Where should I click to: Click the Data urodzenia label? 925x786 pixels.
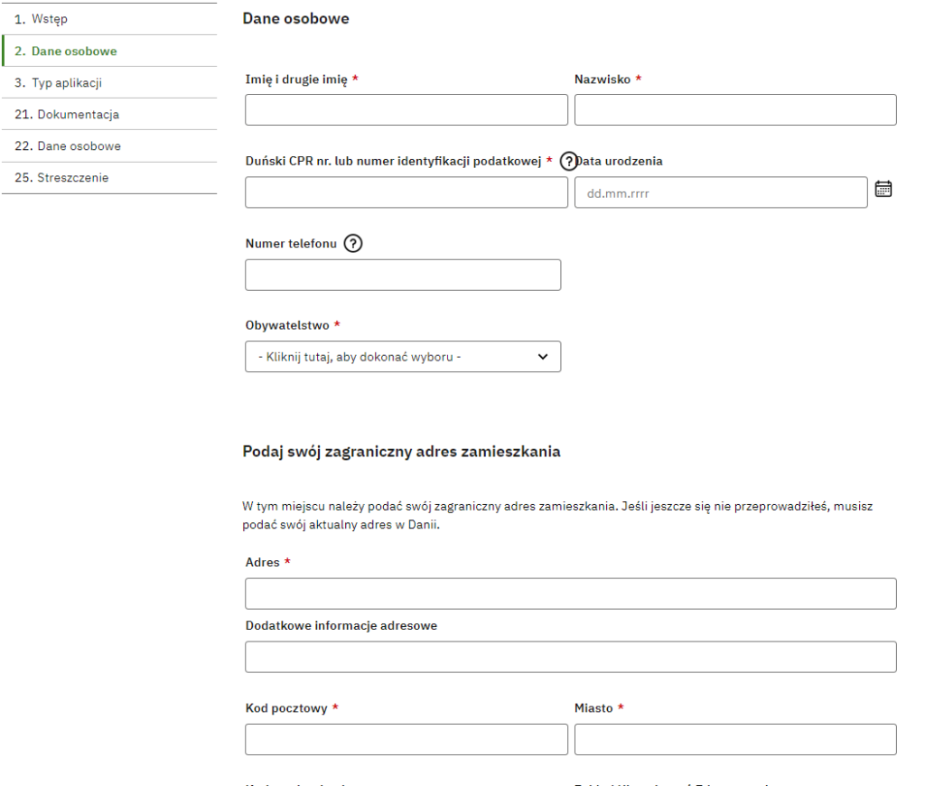point(619,161)
